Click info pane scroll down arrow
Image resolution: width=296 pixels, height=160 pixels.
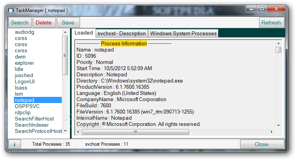(x=279, y=126)
